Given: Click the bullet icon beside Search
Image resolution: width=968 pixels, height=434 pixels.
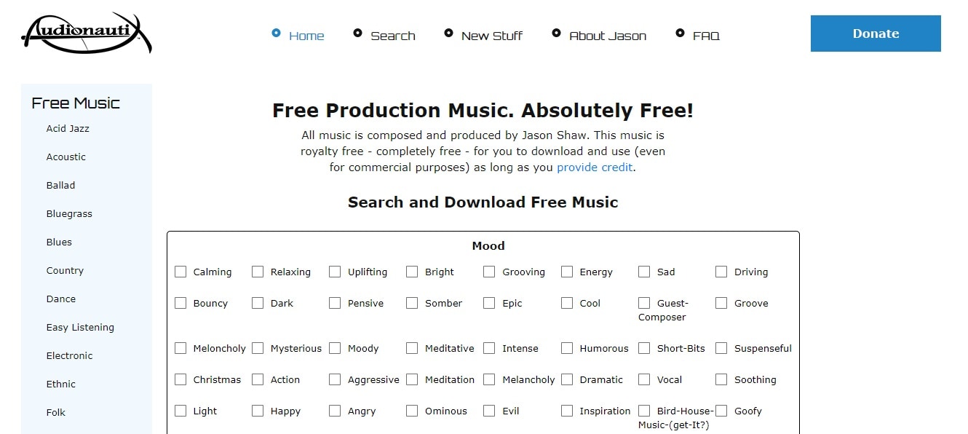Looking at the screenshot, I should pos(357,33).
